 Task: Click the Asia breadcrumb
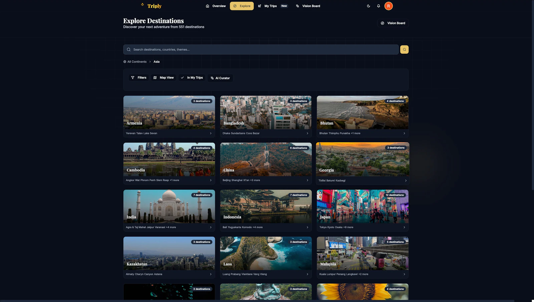point(157,62)
